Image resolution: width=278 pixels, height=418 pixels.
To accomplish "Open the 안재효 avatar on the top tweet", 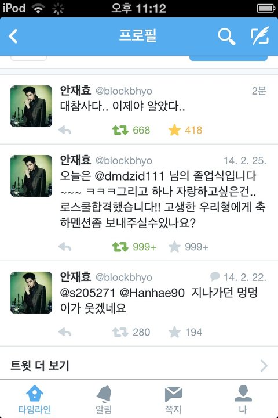I will [31, 106].
